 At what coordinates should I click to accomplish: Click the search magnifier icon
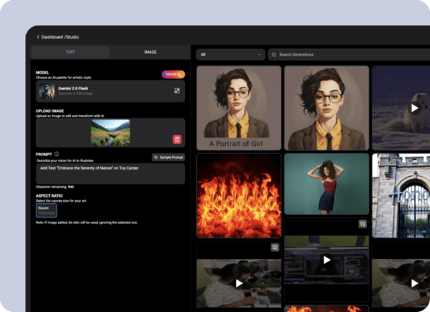273,55
